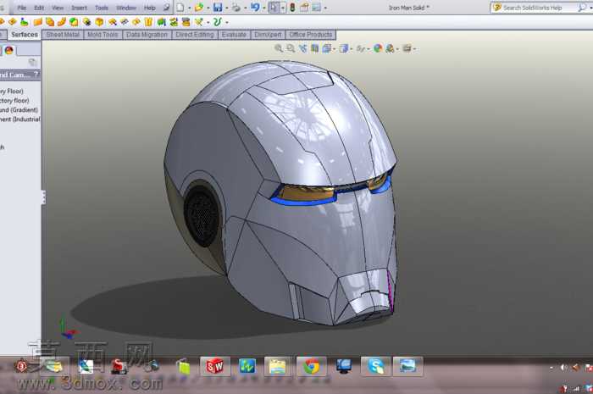Switch to the Mold Tools tab

[x=103, y=35]
